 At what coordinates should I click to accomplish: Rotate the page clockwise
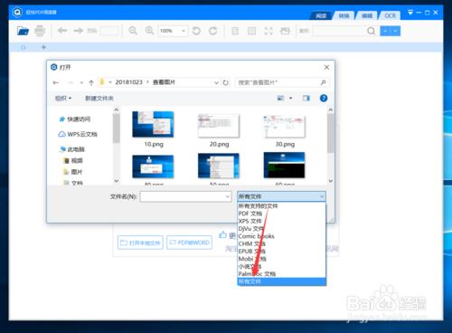coord(213,31)
